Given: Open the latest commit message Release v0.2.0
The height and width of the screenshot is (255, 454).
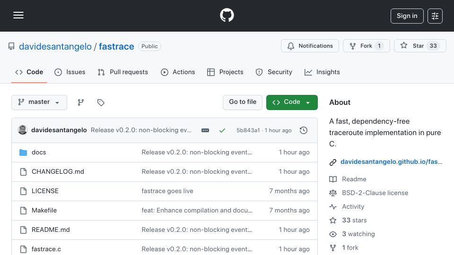Looking at the screenshot, I should pos(141,130).
